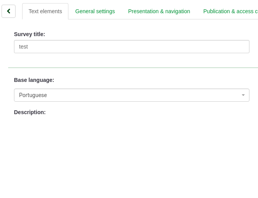Click the selected "Portuguese" language value
Image resolution: width=258 pixels, height=198 pixels.
point(33,95)
